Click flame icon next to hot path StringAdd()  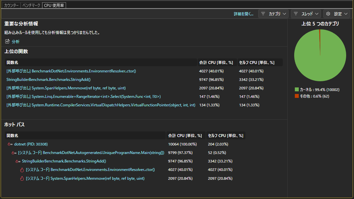pos(18,161)
